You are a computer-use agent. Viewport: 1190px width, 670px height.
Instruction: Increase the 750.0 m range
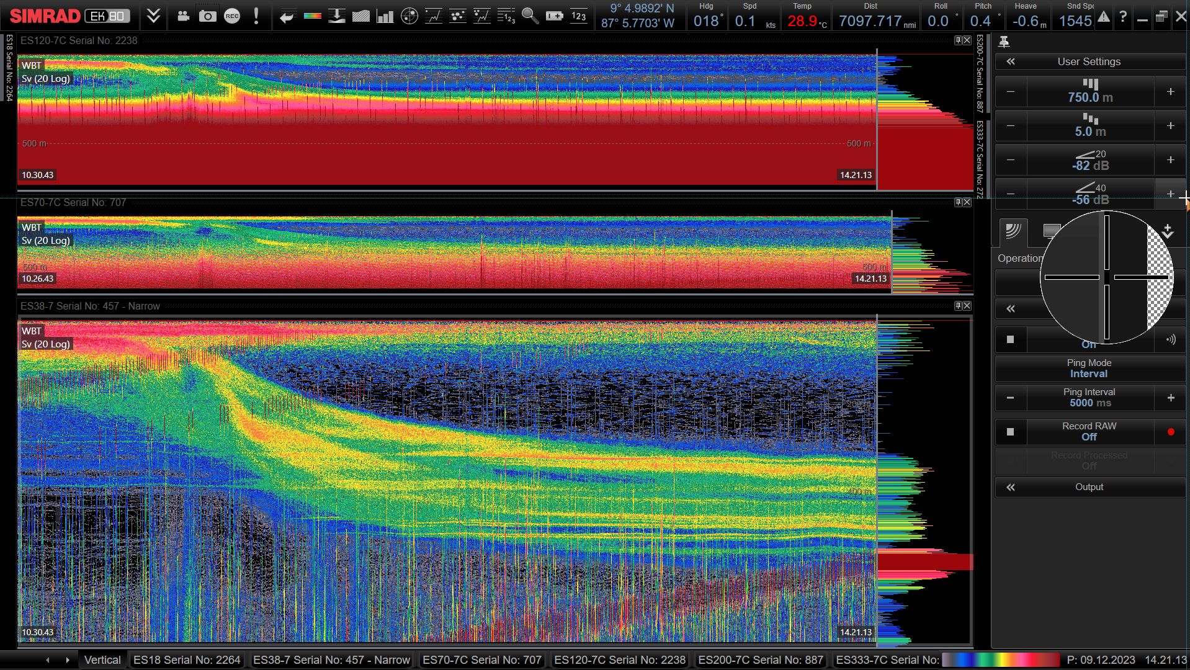[1170, 92]
